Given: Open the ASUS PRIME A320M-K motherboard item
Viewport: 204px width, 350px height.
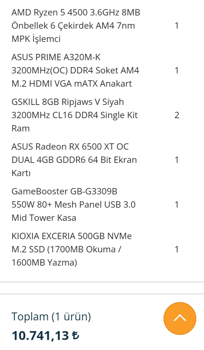Looking at the screenshot, I should [75, 71].
